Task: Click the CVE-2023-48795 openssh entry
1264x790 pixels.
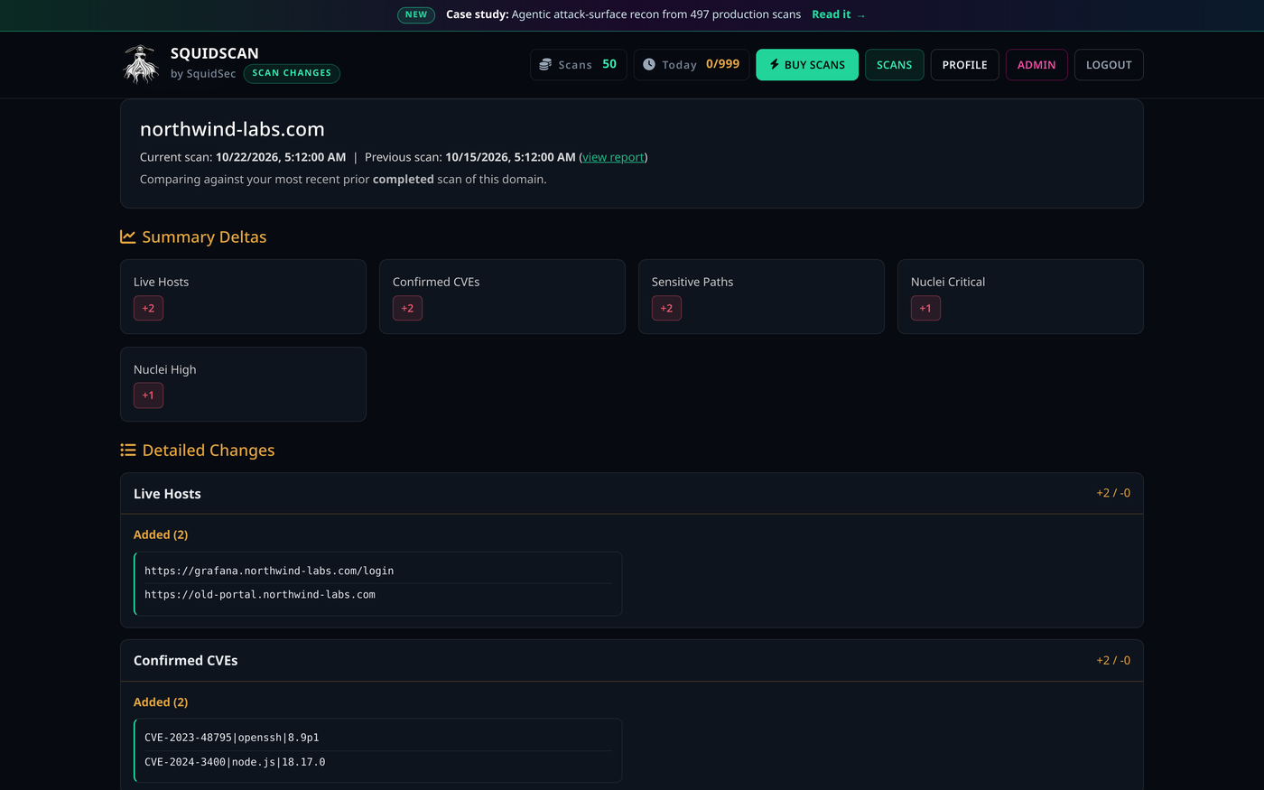Action: click(x=232, y=738)
